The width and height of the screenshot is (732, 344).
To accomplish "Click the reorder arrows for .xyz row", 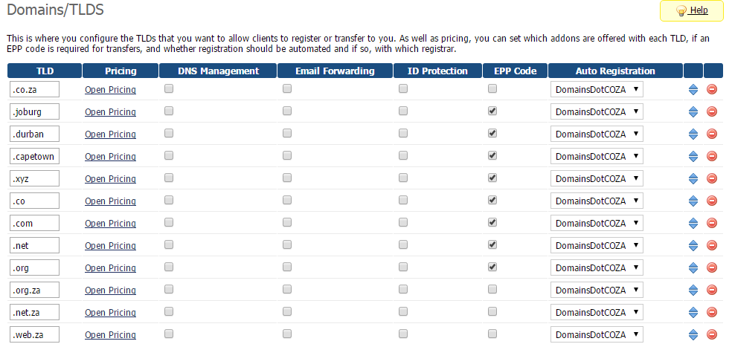I will tap(693, 178).
